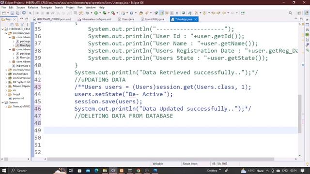Click the editor vertical scrollbar thumb
Screen dimensions: 310x174
[300, 114]
